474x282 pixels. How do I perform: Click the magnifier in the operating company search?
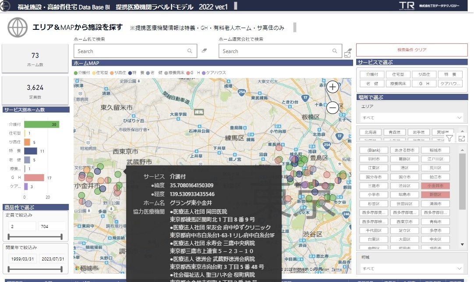(x=335, y=51)
